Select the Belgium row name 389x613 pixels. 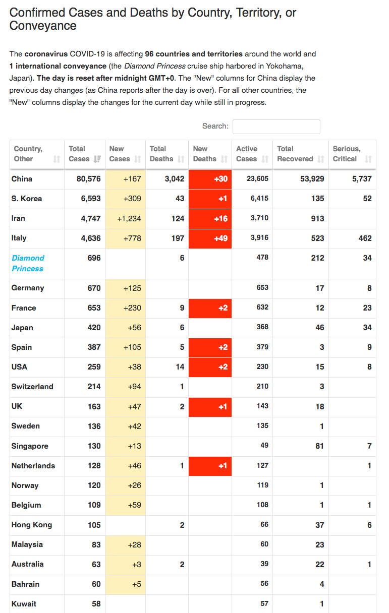[x=26, y=505]
